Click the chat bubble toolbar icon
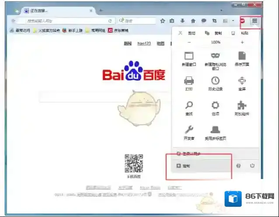This screenshot has height=217, width=279. click(x=204, y=21)
